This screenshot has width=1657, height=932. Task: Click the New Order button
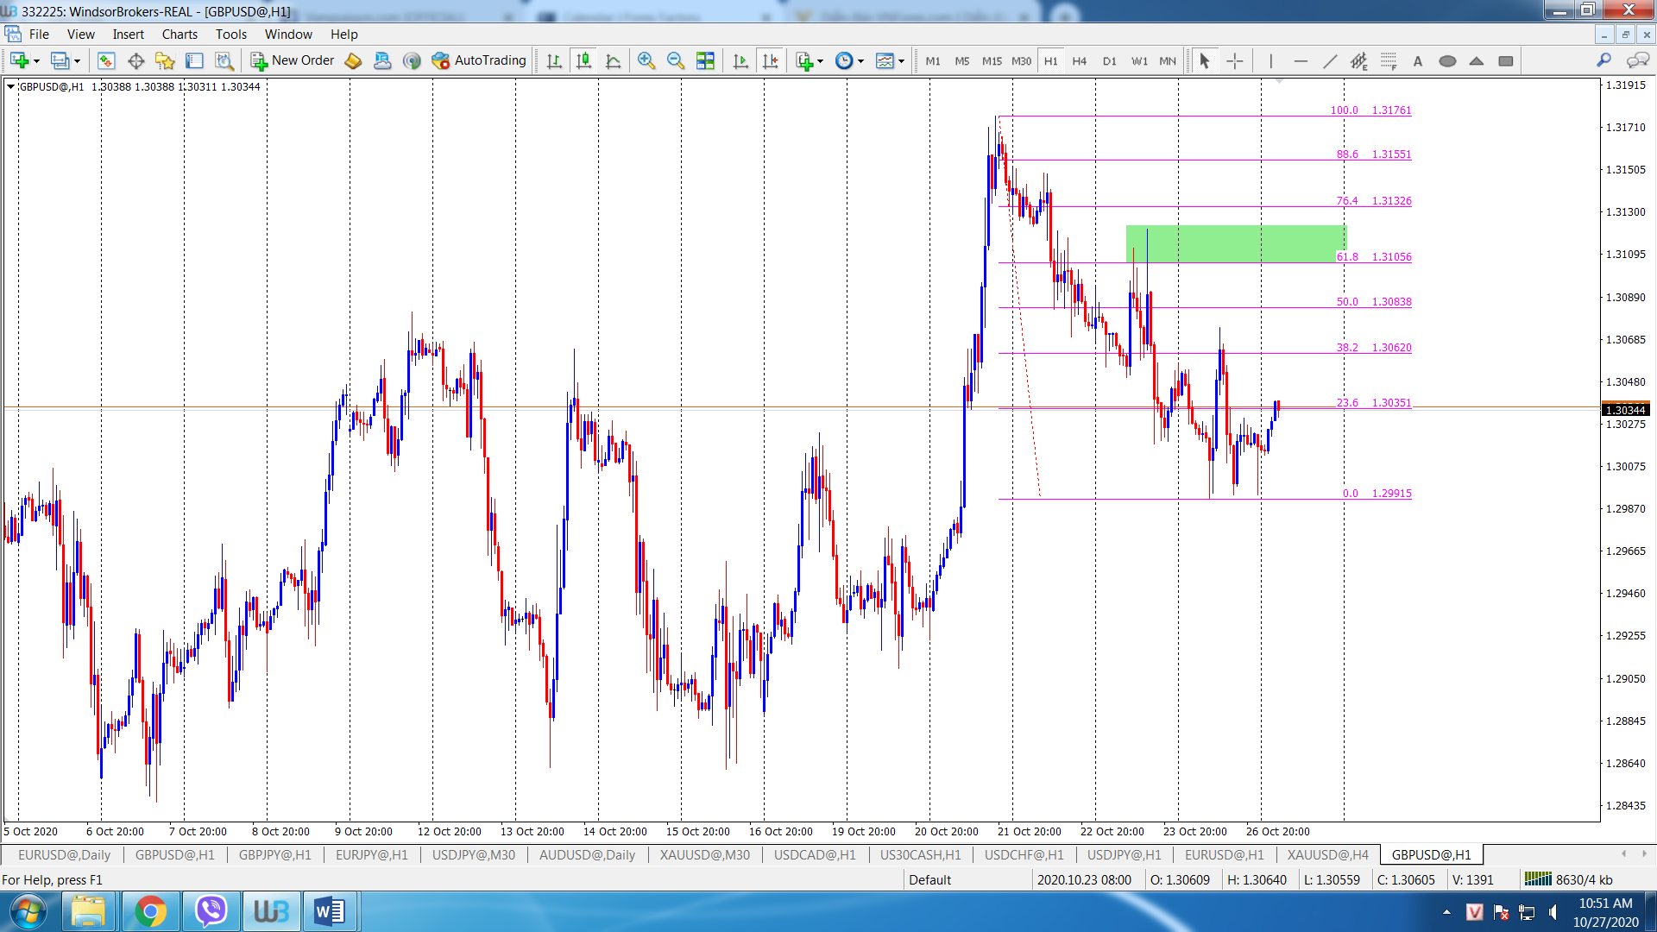click(x=293, y=60)
